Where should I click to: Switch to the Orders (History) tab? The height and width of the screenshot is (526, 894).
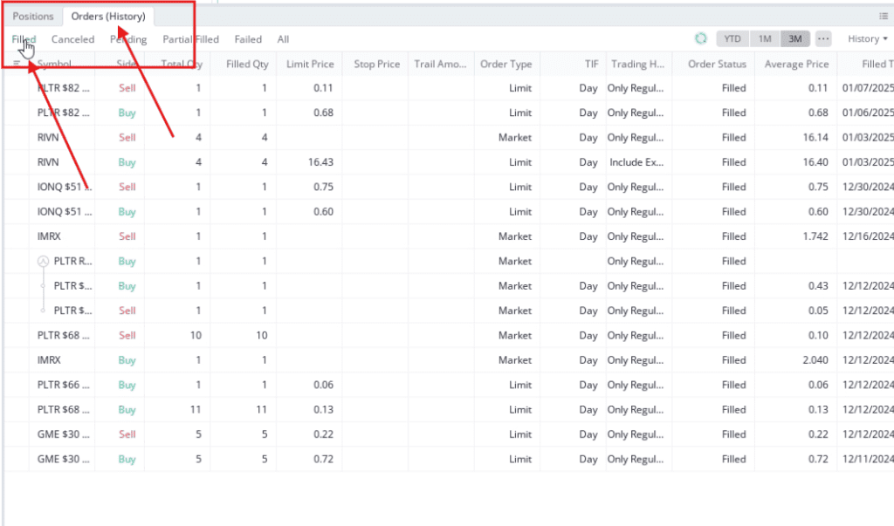coord(108,17)
